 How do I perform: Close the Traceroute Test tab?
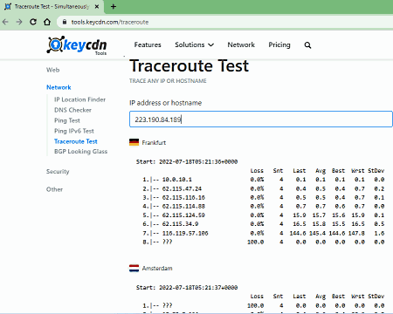pyautogui.click(x=97, y=6)
